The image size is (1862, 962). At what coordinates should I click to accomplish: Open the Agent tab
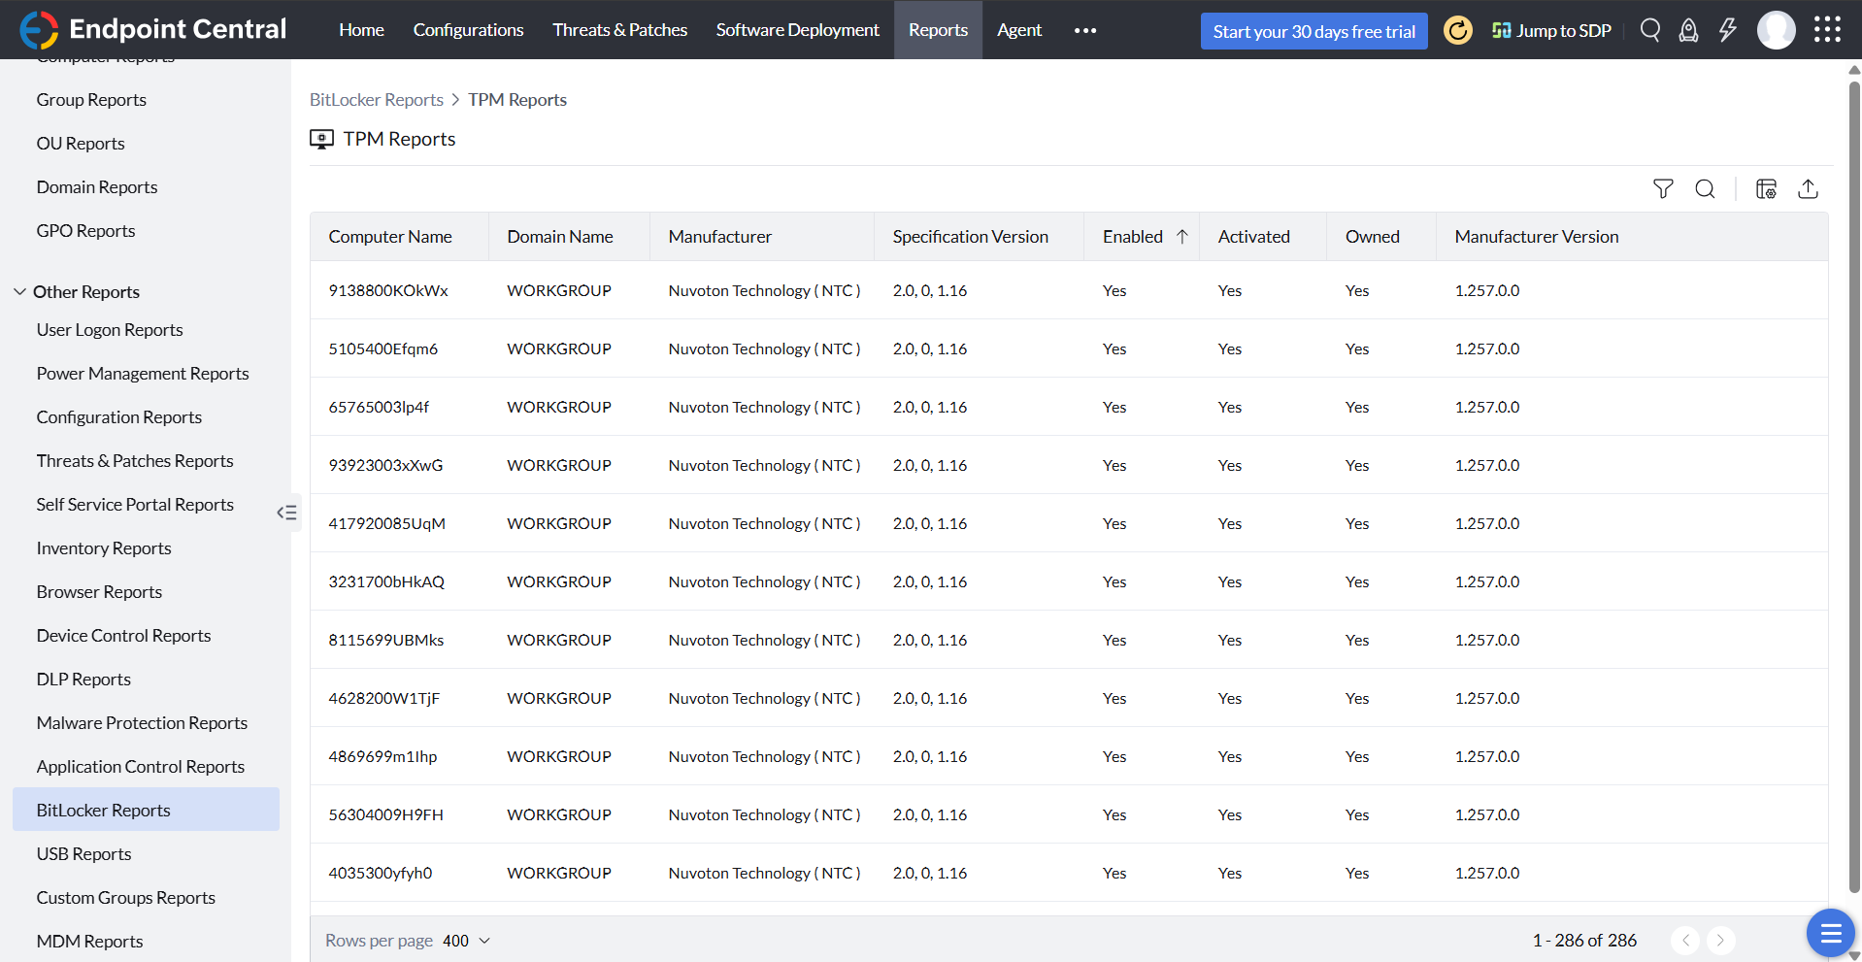click(1019, 30)
